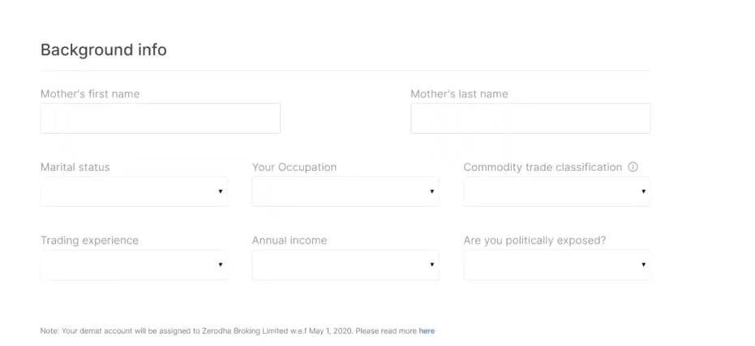Click the 'Your Occupation' label text
This screenshot has height=346, width=755.
(294, 168)
